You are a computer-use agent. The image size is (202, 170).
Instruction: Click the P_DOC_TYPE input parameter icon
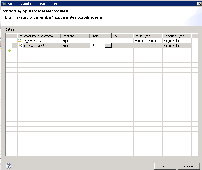pyautogui.click(x=20, y=45)
